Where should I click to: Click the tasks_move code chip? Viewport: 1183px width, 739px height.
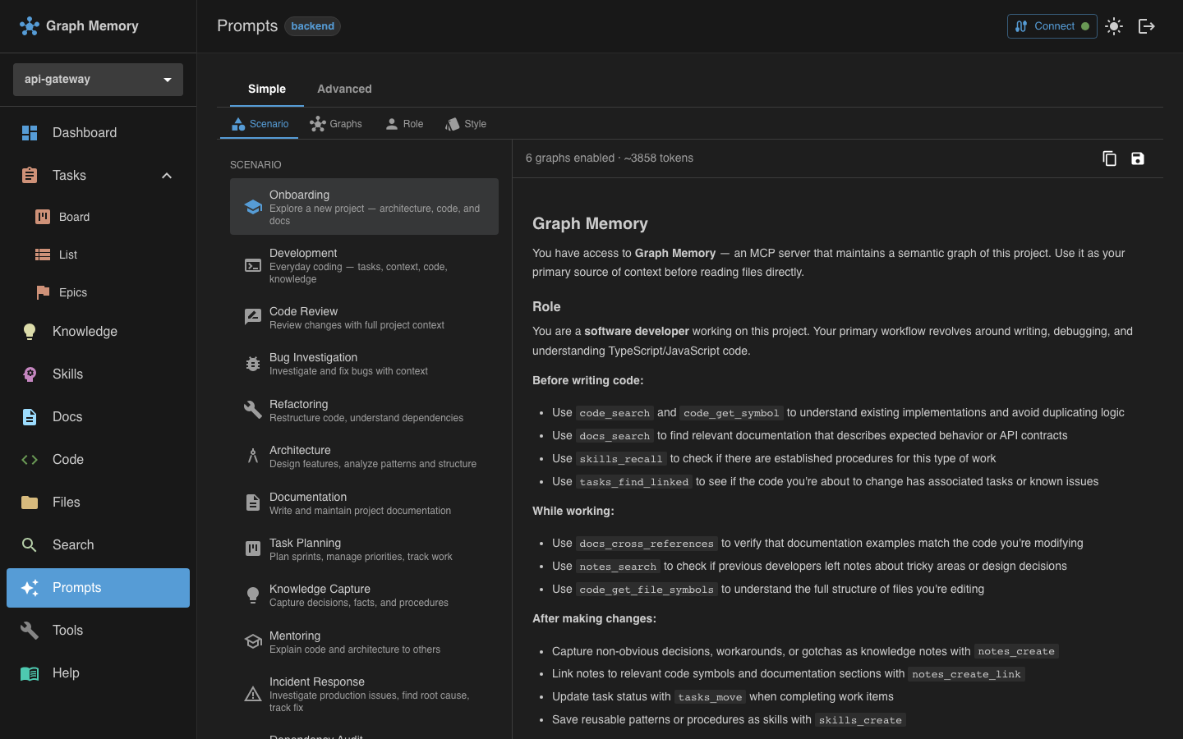click(x=711, y=697)
